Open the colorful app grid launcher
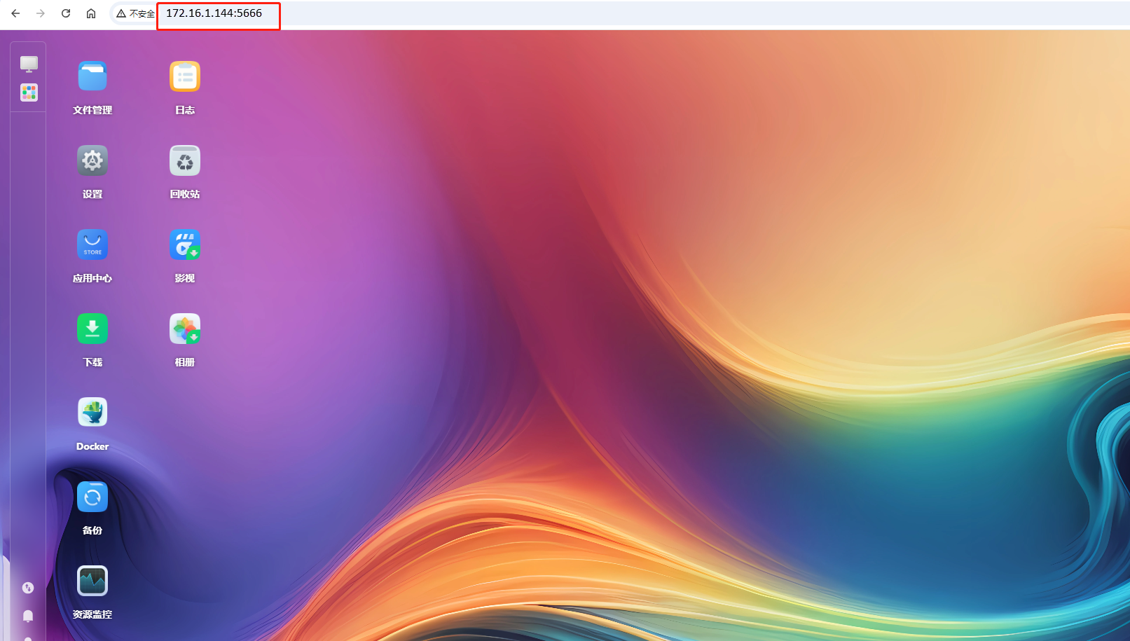Screen dimensions: 1130x641 click(x=29, y=92)
